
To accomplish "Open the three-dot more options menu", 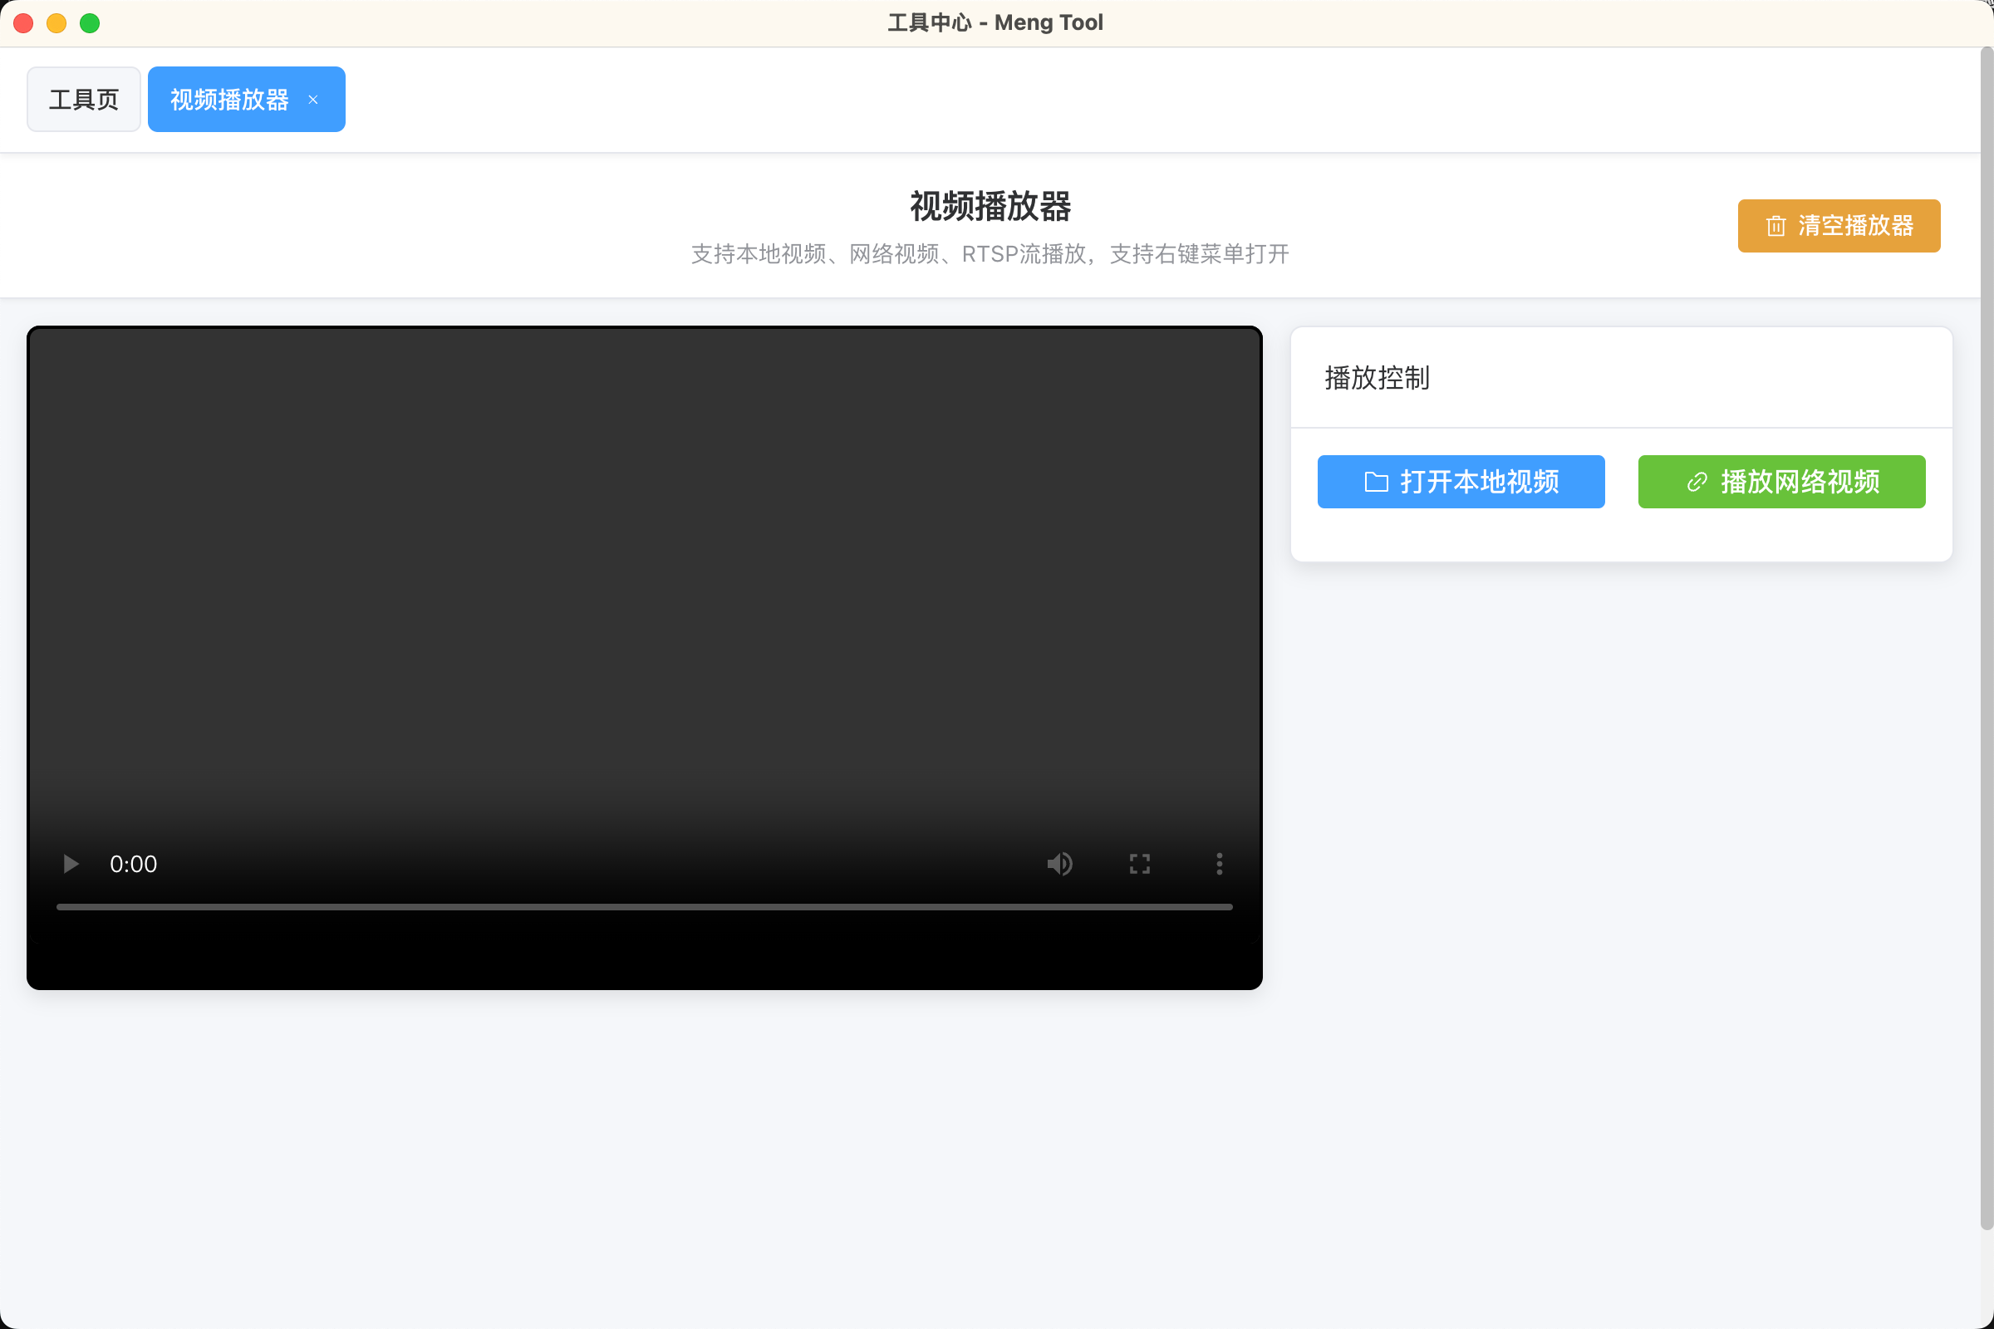I will pyautogui.click(x=1219, y=864).
